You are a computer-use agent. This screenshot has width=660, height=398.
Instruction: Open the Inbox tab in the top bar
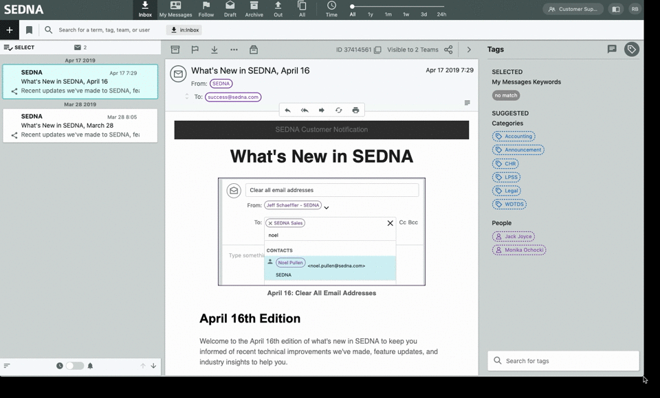point(144,10)
